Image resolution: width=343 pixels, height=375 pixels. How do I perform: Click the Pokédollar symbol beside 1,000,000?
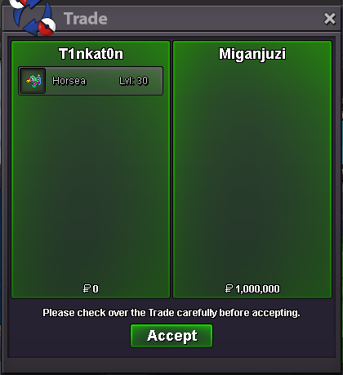(x=229, y=288)
